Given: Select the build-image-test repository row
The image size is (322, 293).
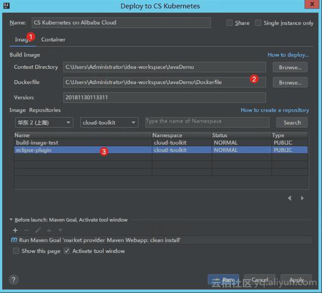Looking at the screenshot, I should click(x=161, y=142).
